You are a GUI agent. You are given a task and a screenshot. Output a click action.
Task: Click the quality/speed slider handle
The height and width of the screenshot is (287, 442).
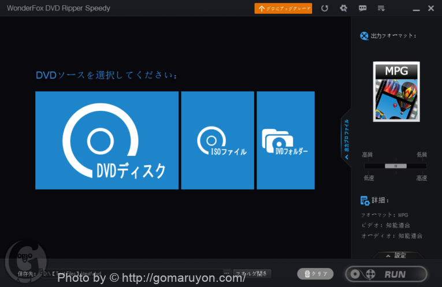pos(396,166)
